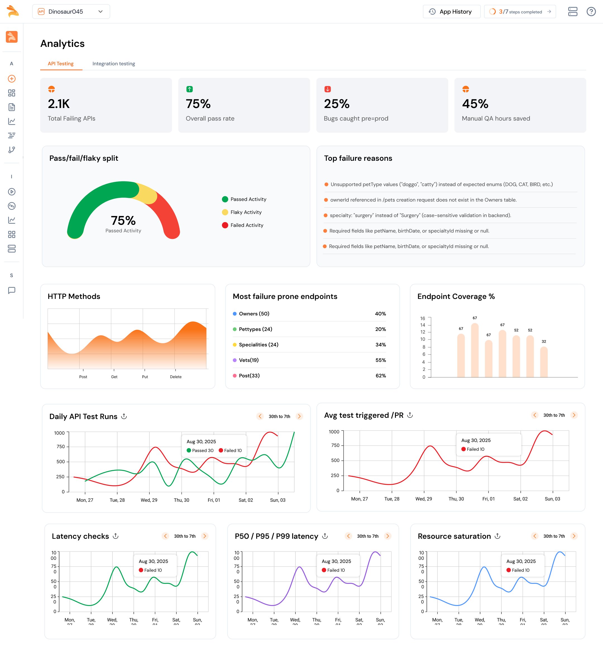Go to previous range in Resource saturation
Screen dimensions: 603x648
tap(535, 536)
